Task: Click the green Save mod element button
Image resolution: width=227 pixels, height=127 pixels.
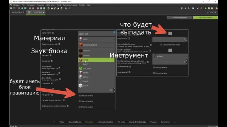Action: [x=206, y=18]
